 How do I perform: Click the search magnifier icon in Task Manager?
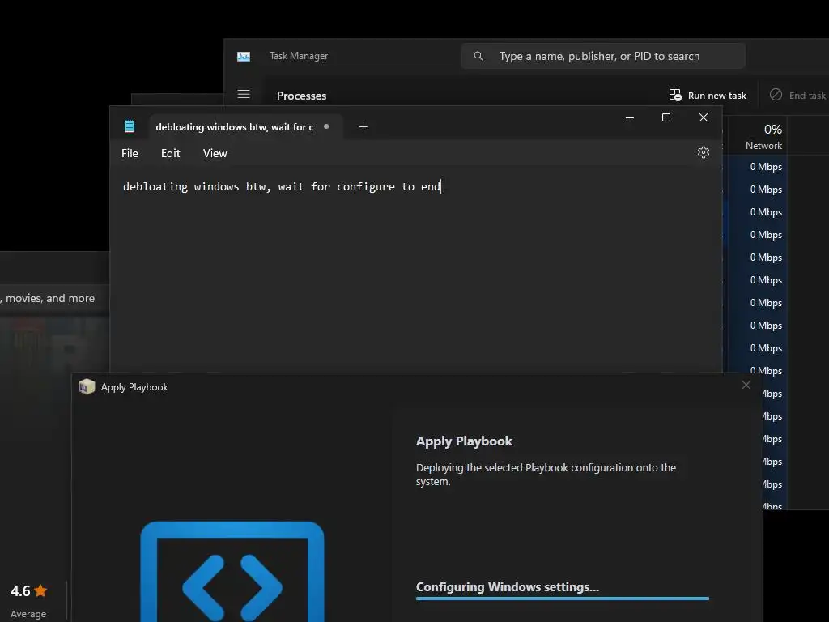click(x=478, y=56)
